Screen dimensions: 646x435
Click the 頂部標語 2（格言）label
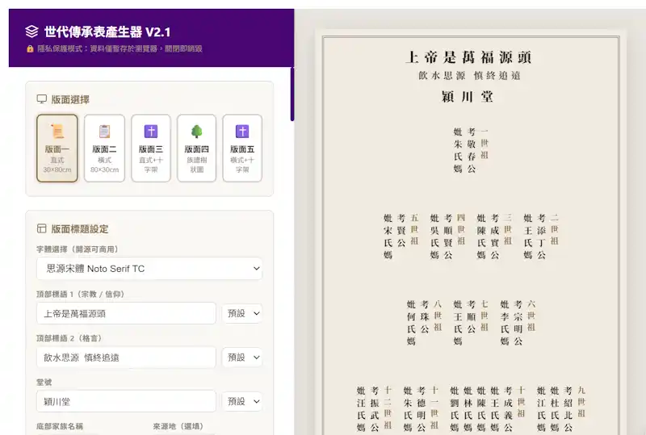(69, 338)
